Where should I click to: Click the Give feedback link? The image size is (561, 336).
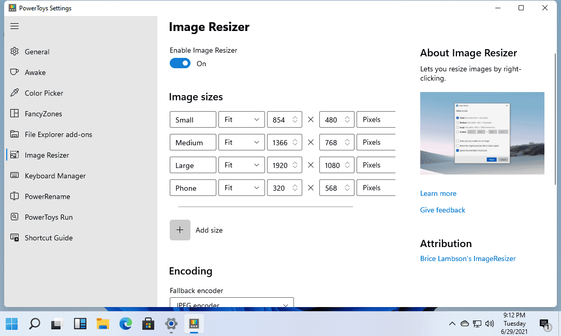(442, 210)
